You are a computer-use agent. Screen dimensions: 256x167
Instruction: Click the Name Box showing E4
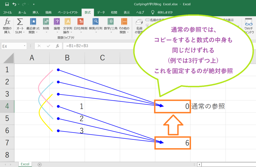(x=12, y=46)
